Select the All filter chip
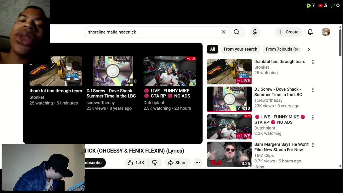 212,49
